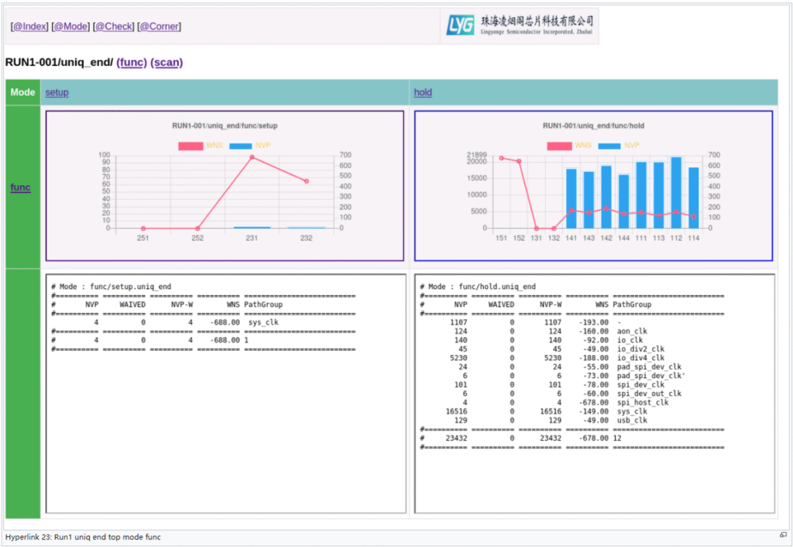This screenshot has height=547, width=793.
Task: Click the LYG company logo
Action: coord(519,26)
